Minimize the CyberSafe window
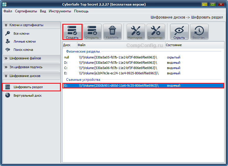Image resolution: width=228 pixels, height=166 pixels. pos(204,4)
